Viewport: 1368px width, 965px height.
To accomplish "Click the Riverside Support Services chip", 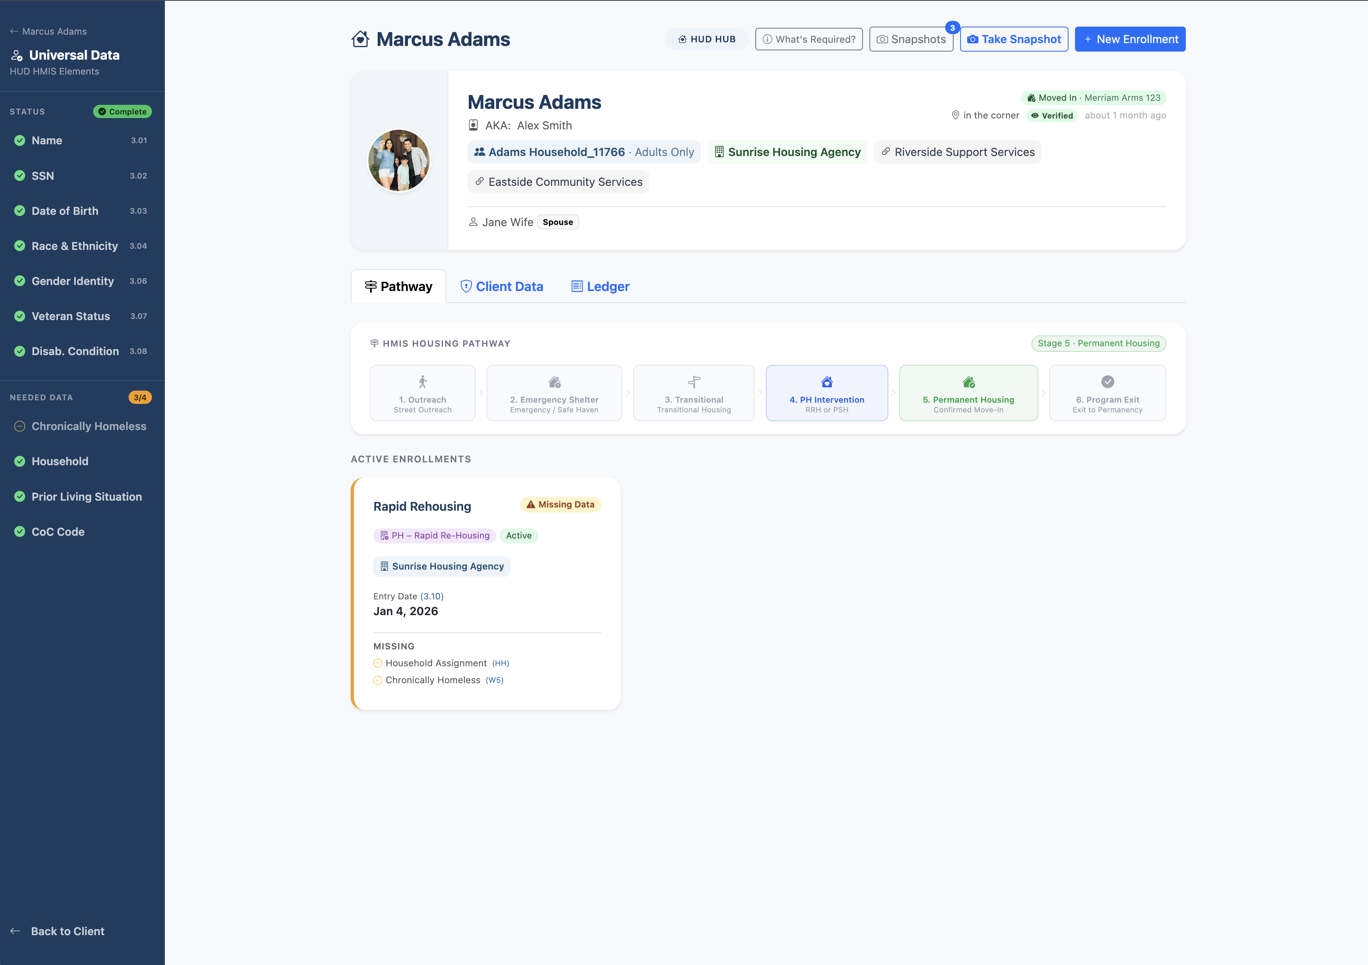I will (958, 152).
